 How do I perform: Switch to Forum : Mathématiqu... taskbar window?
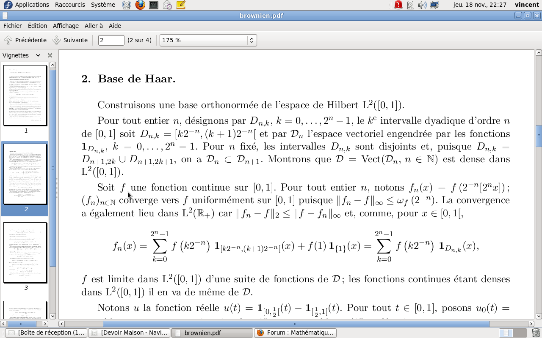[x=295, y=333]
